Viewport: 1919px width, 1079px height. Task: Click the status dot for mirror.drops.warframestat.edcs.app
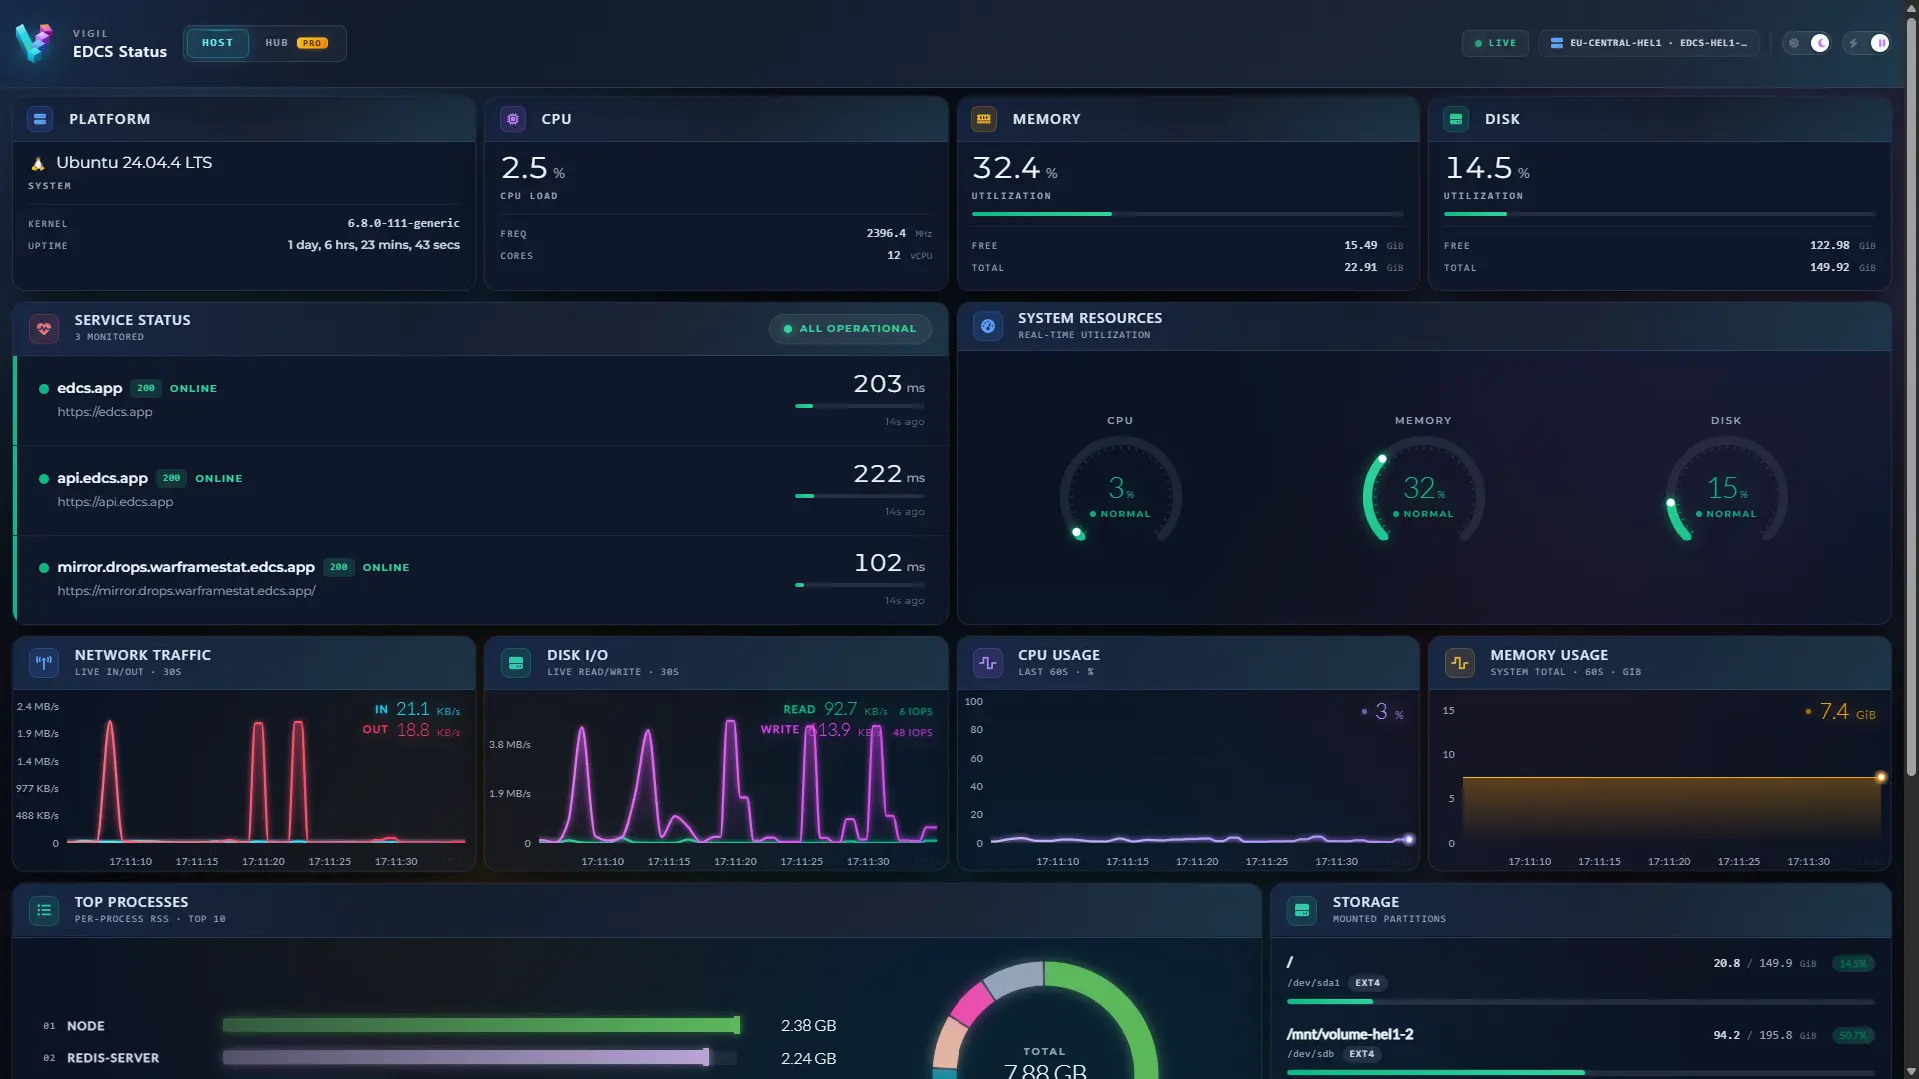click(44, 568)
